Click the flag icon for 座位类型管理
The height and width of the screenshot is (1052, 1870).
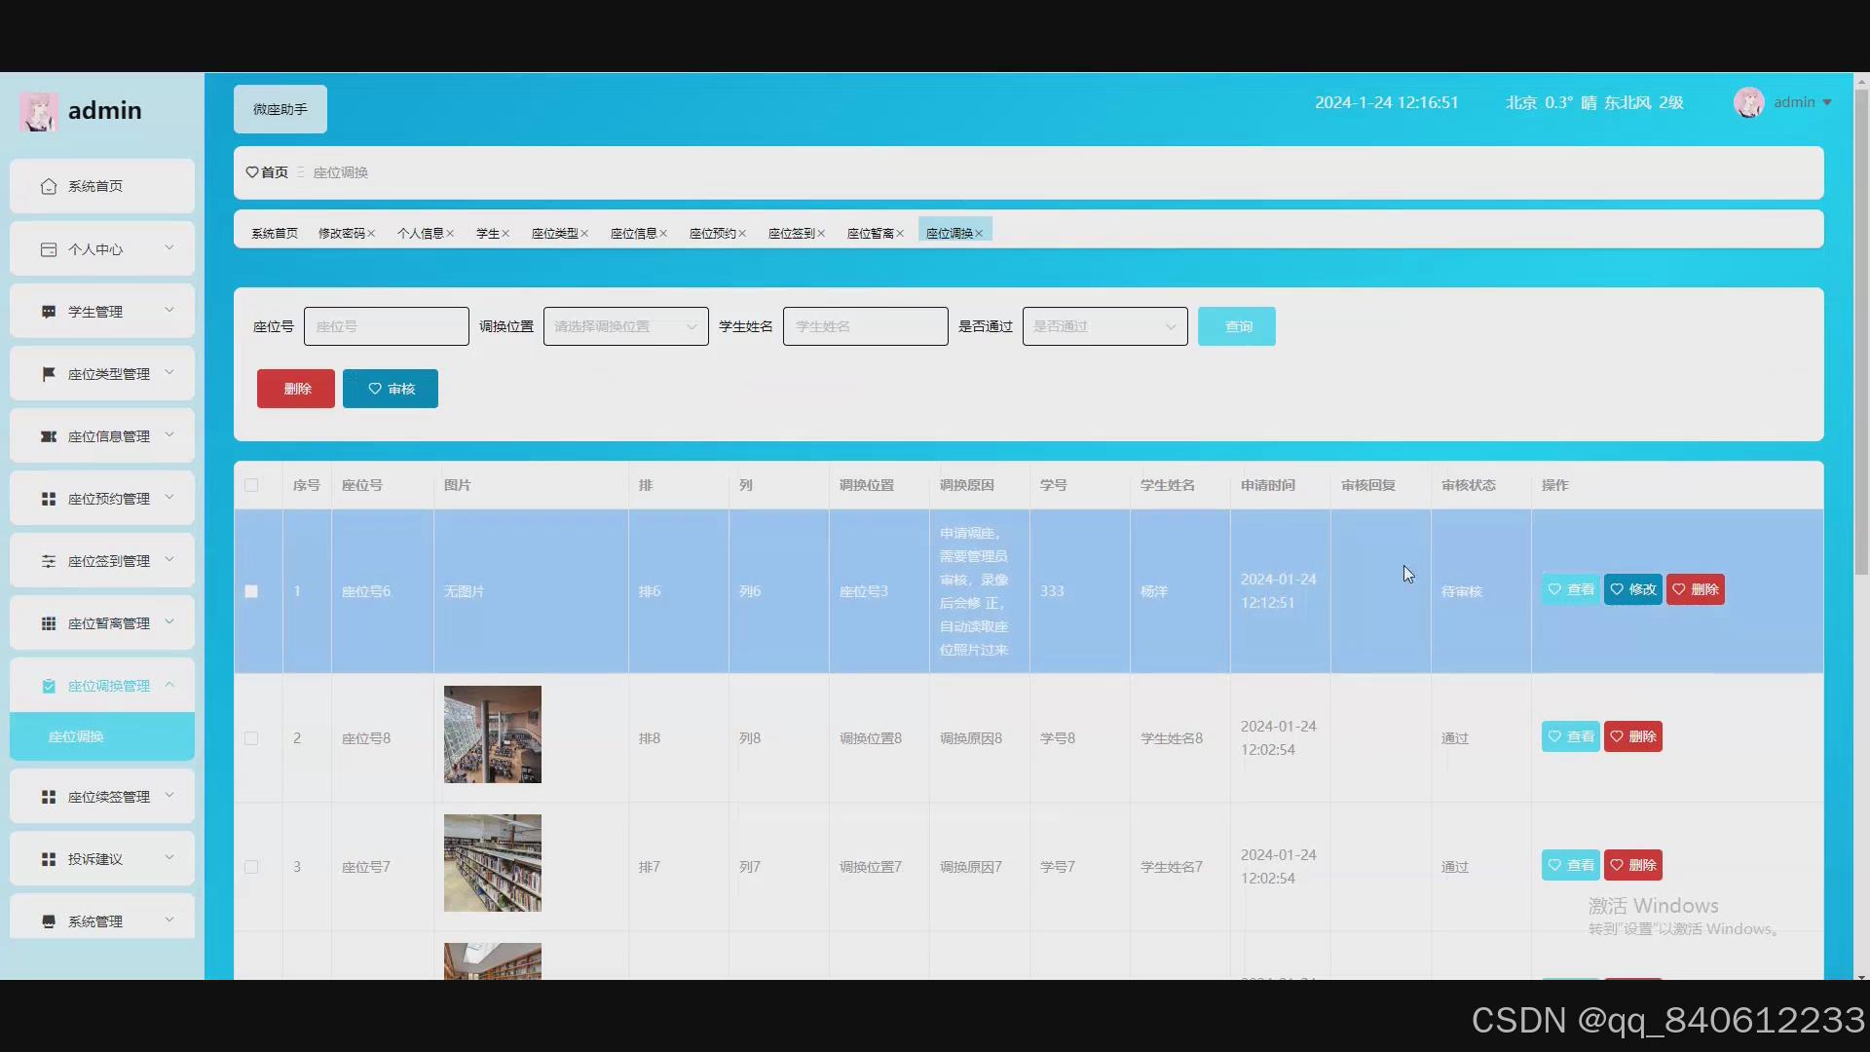tap(49, 374)
